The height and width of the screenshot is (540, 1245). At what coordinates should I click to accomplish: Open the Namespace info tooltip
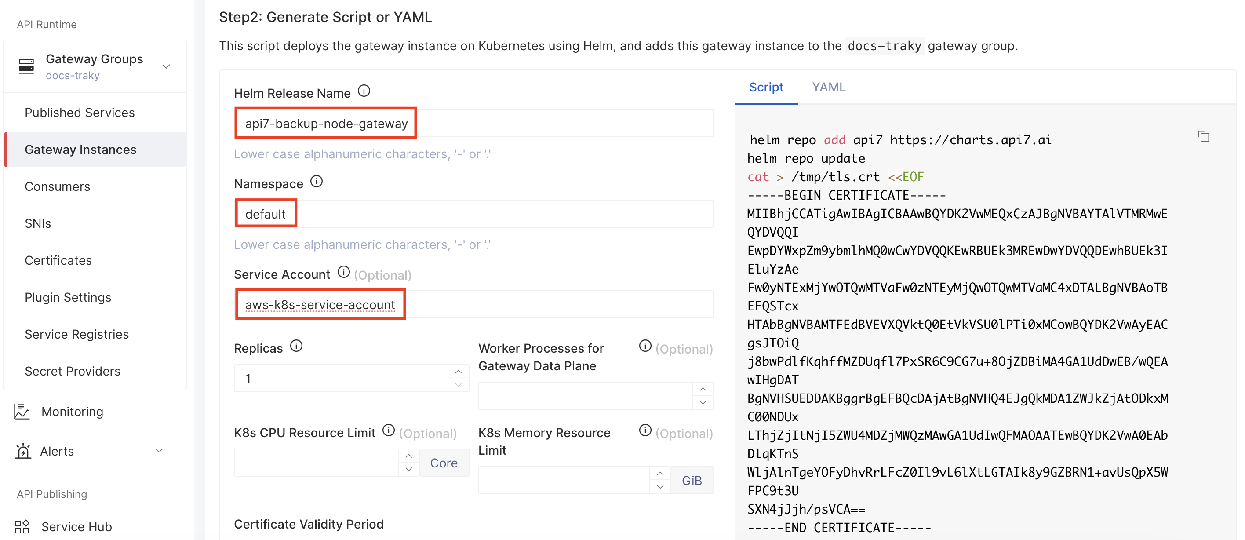click(x=317, y=181)
